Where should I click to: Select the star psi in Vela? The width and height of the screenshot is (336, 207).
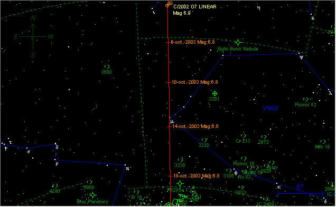[299, 53]
